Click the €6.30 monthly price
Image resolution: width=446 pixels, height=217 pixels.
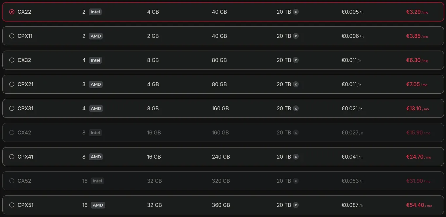click(414, 60)
